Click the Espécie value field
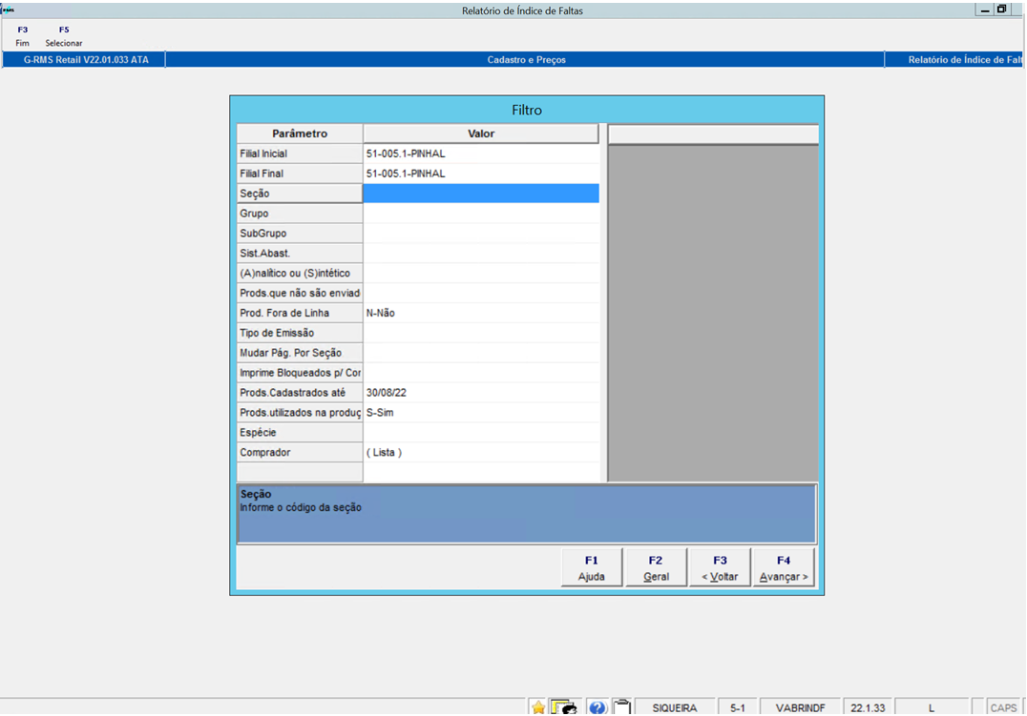The image size is (1027, 716). pyautogui.click(x=481, y=433)
